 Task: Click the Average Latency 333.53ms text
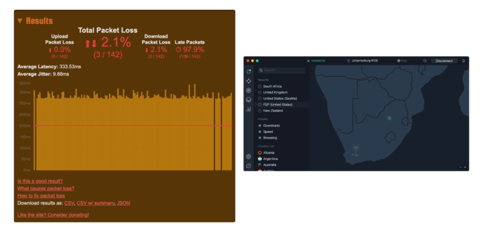coord(49,66)
